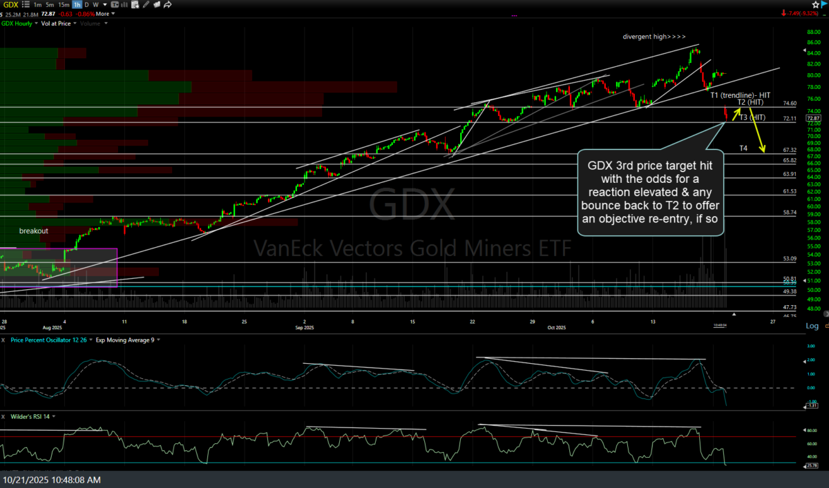The width and height of the screenshot is (829, 488).
Task: Close the Wilder's RSI indicator panel
Action: point(3,417)
